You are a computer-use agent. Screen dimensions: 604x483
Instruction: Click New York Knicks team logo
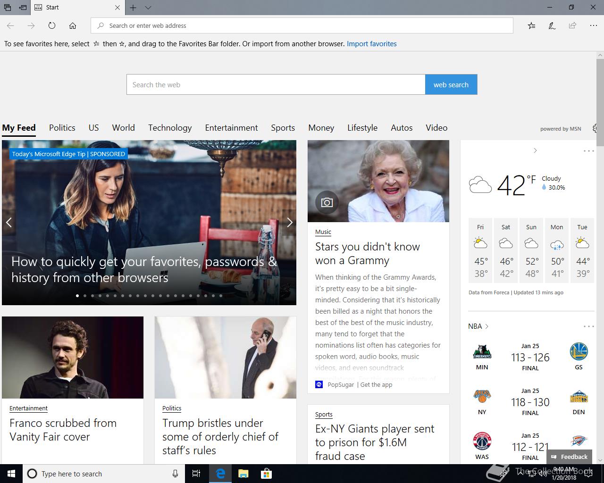pyautogui.click(x=482, y=396)
